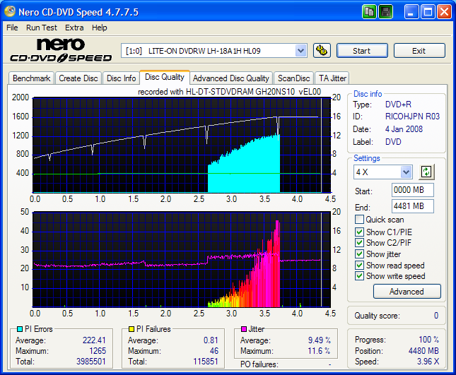Click the magenta Jitter legend square
Image resolution: width=456 pixels, height=375 pixels.
point(245,329)
